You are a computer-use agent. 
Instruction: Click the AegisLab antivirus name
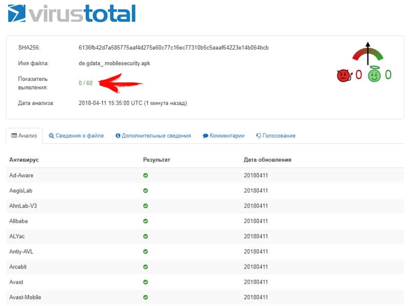[20, 190]
